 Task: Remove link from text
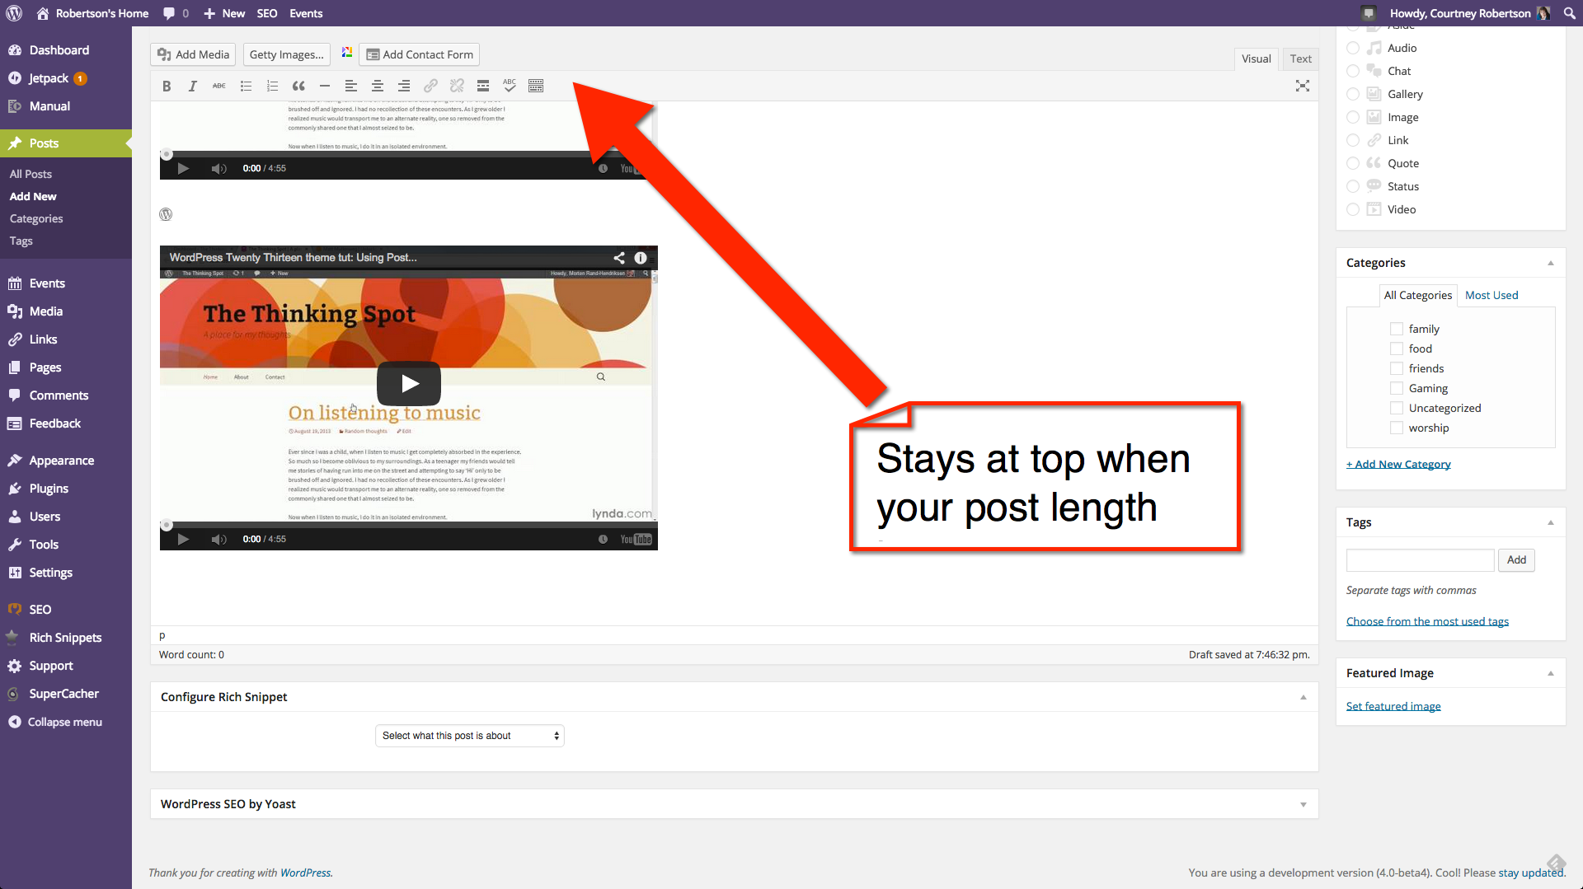pyautogui.click(x=457, y=86)
